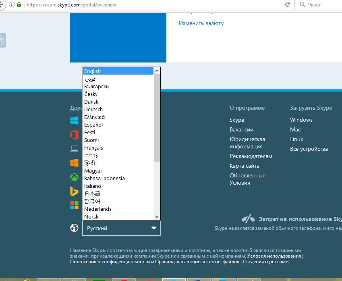Click the laptop Surface icon
The image size is (342, 281).
(x=74, y=149)
